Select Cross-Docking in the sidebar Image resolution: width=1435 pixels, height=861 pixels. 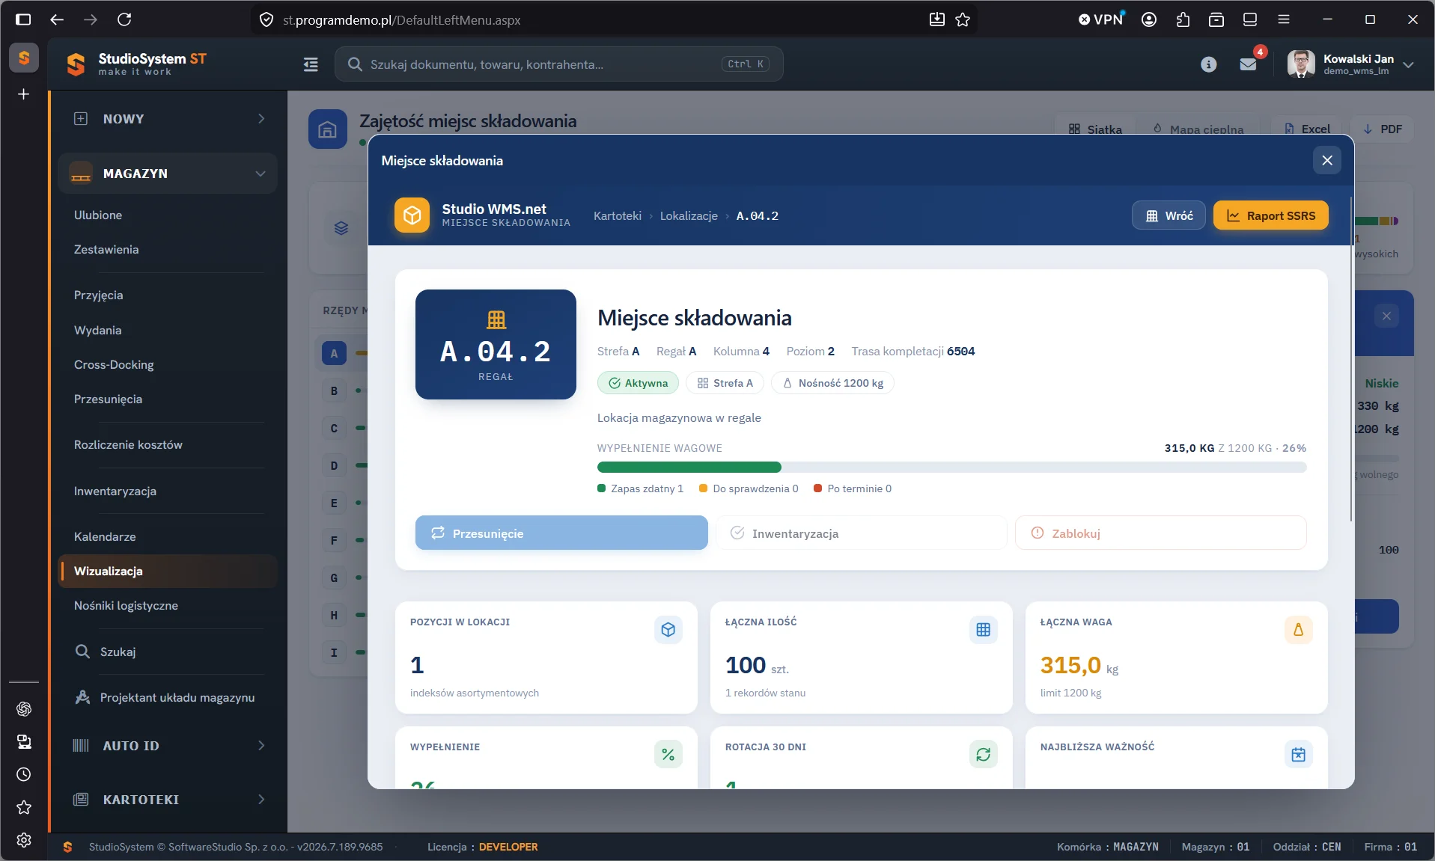coord(113,364)
